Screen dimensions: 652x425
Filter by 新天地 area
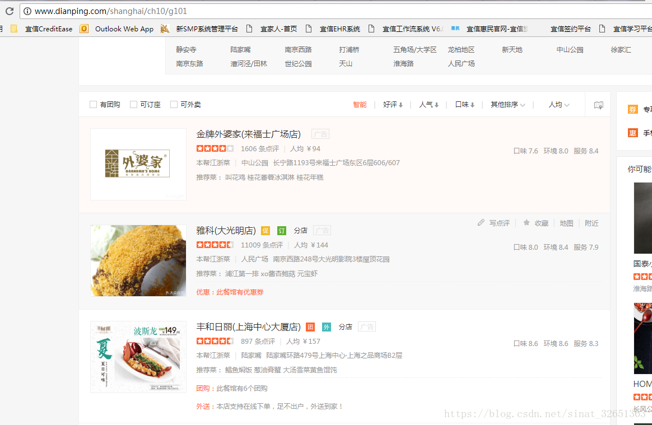pyautogui.click(x=512, y=49)
